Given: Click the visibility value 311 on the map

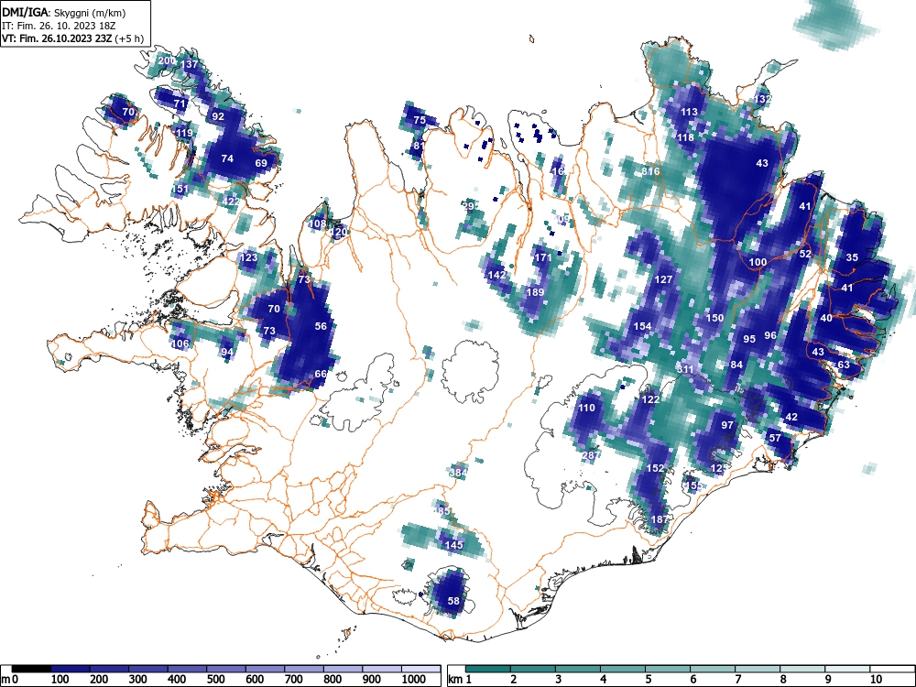Looking at the screenshot, I should [x=685, y=369].
